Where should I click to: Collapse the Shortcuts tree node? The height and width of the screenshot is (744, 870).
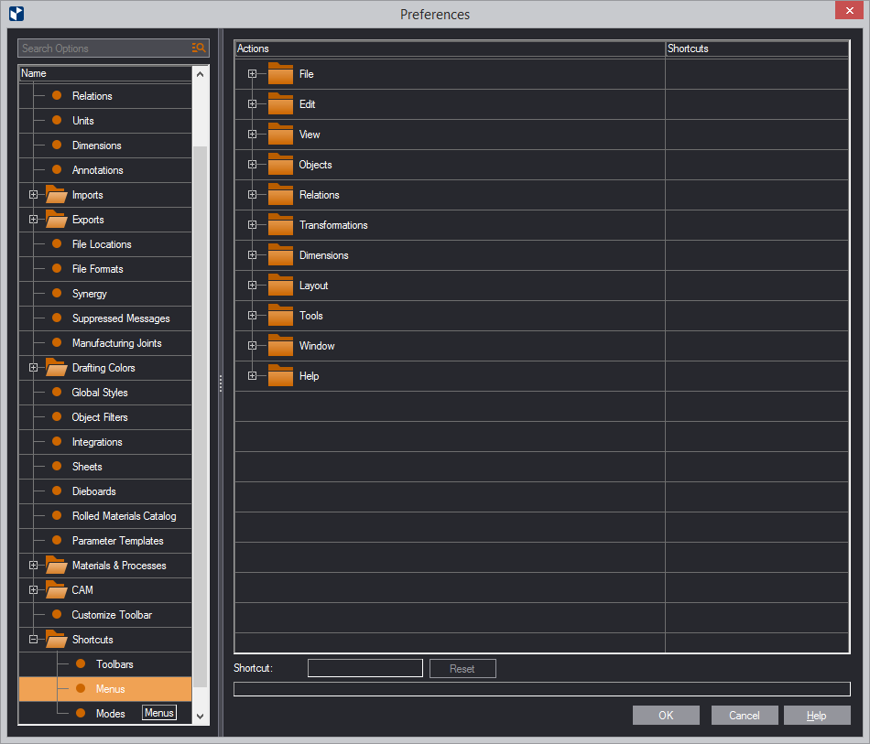pyautogui.click(x=33, y=640)
